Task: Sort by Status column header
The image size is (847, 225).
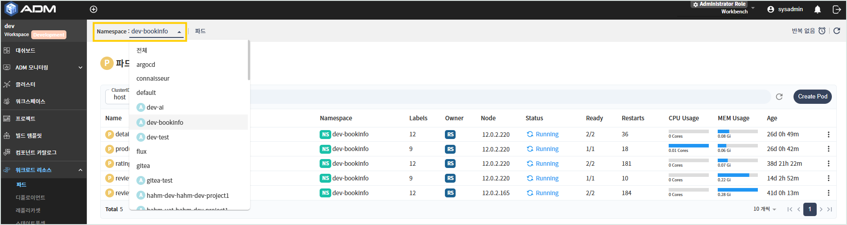Action: click(x=534, y=118)
